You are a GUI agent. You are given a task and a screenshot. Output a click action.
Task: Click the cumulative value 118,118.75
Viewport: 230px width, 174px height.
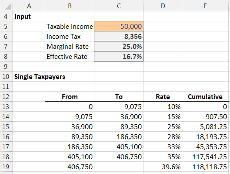tap(205, 167)
